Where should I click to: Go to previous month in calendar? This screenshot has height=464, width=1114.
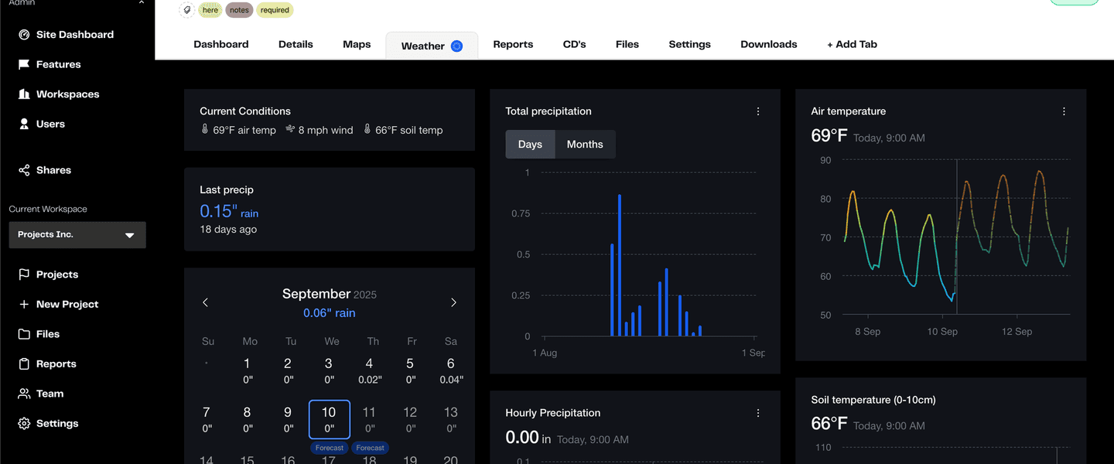(x=205, y=302)
